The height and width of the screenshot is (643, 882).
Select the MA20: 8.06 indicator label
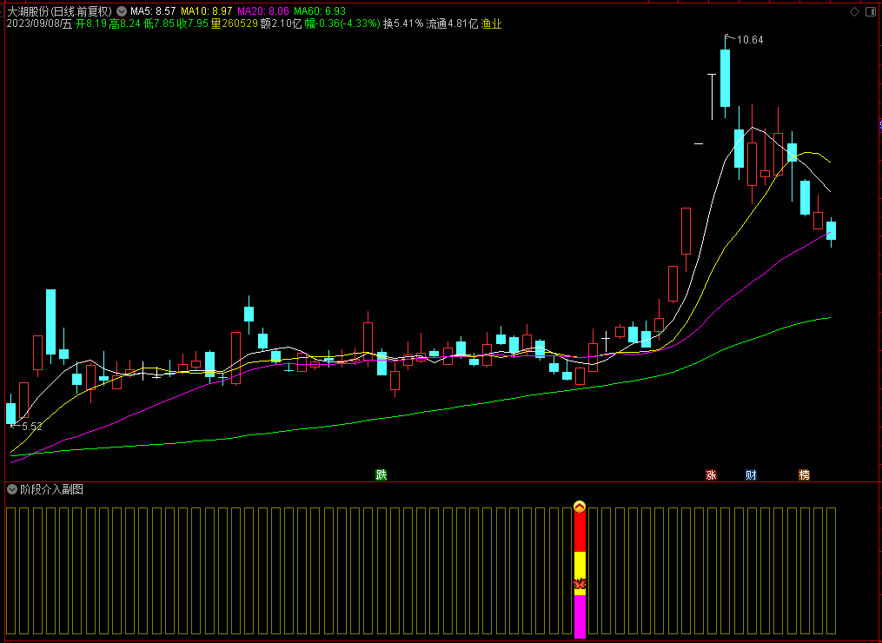(x=263, y=11)
